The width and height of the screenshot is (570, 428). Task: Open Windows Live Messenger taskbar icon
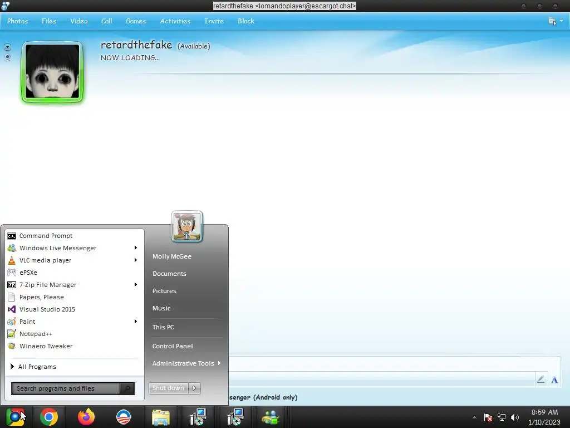click(270, 417)
